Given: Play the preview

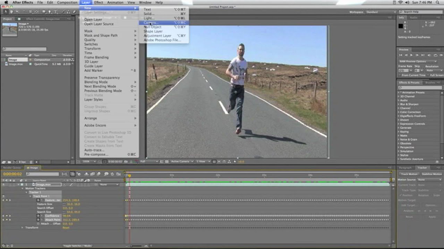Looking at the screenshot, I should (411, 55).
